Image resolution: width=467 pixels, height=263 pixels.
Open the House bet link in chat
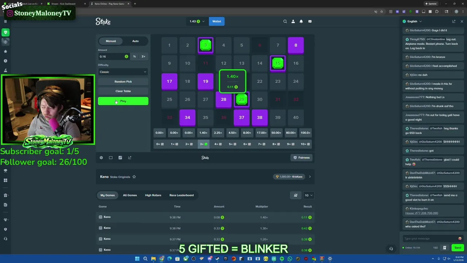click(x=421, y=213)
